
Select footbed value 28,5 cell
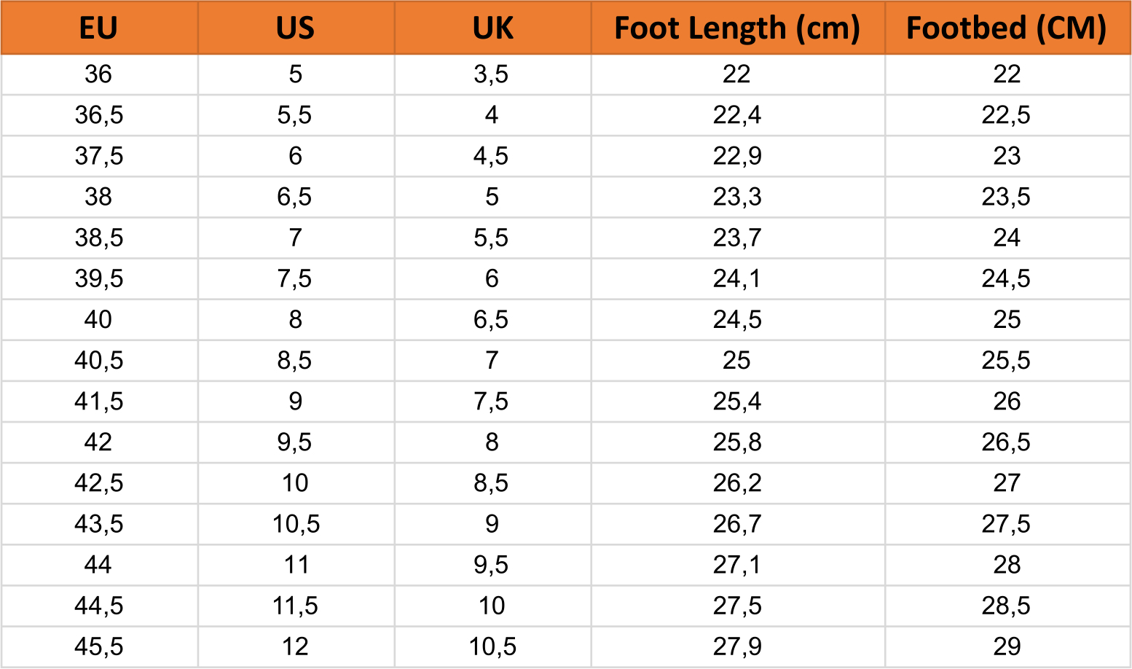[1006, 606]
